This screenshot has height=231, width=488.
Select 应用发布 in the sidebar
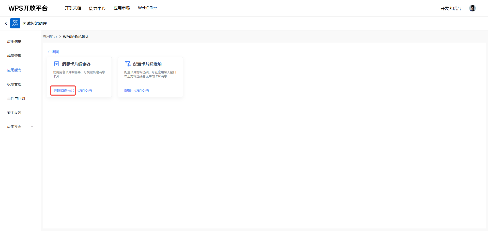pyautogui.click(x=14, y=127)
